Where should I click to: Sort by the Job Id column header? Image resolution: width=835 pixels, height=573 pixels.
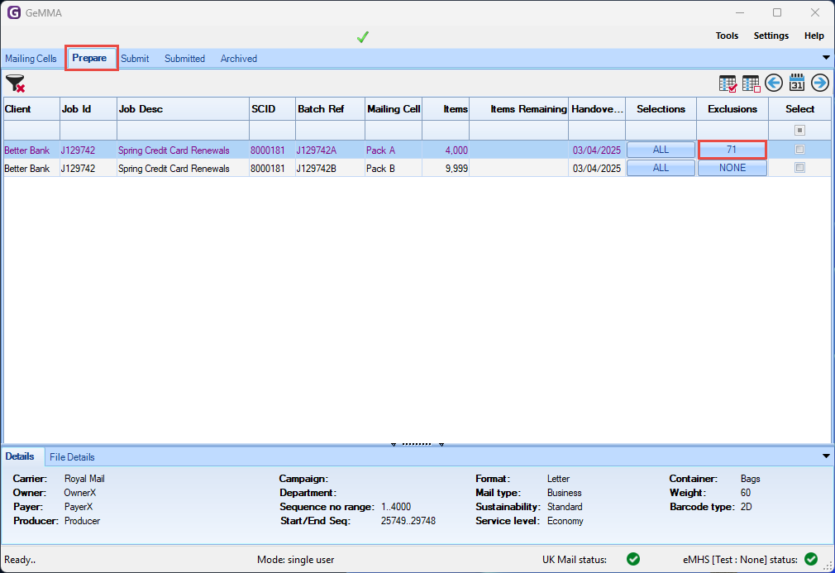(88, 108)
